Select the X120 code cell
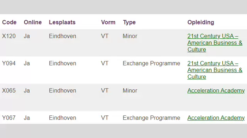 coord(9,36)
